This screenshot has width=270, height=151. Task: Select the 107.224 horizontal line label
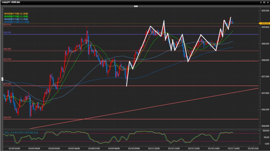pos(7,84)
